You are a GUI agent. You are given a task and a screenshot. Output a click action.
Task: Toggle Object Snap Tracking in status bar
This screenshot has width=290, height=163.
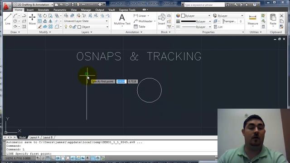click(x=73, y=158)
